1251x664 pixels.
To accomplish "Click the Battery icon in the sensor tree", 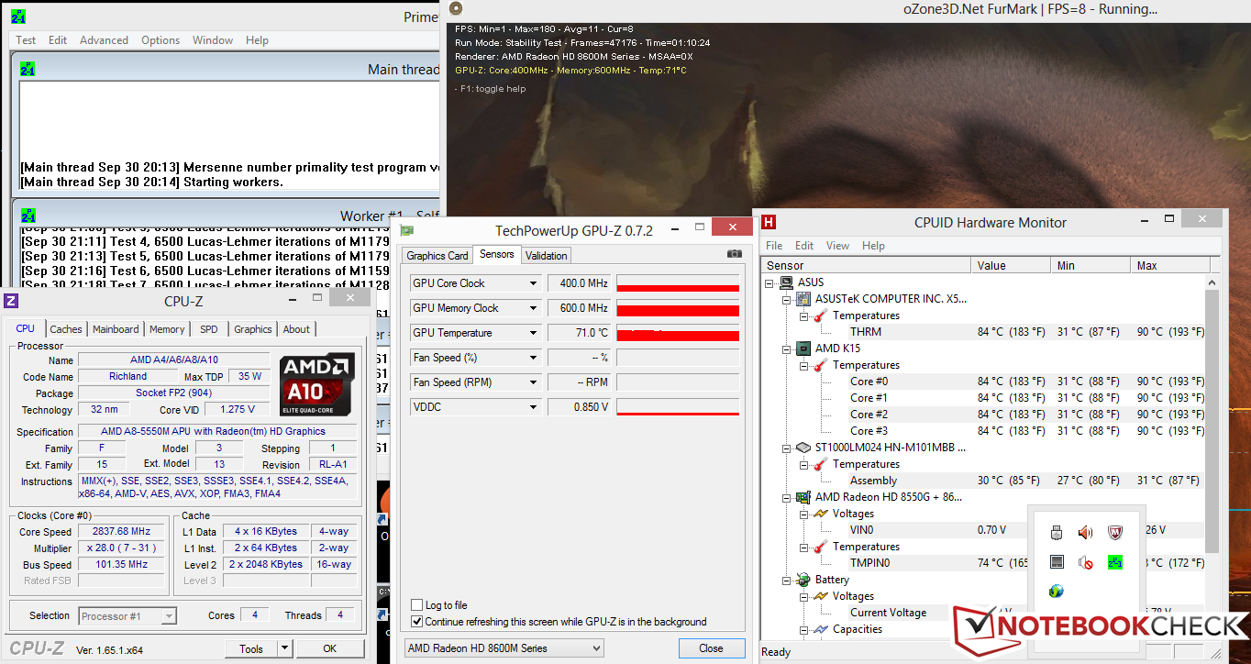I will tap(805, 580).
